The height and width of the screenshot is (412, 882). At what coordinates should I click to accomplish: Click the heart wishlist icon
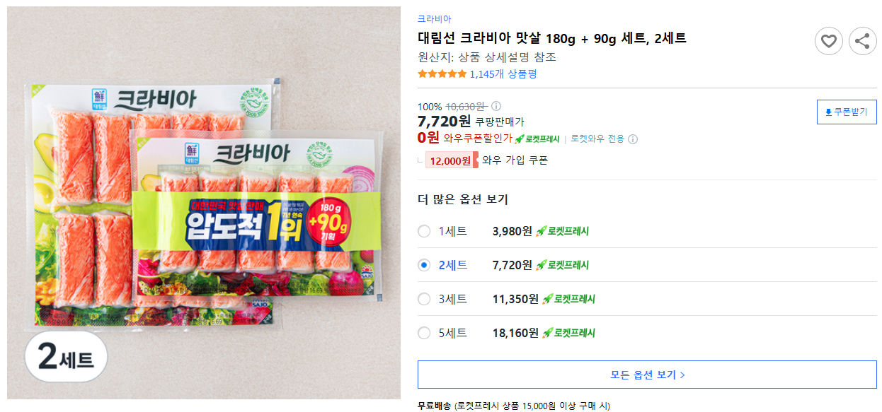click(829, 41)
